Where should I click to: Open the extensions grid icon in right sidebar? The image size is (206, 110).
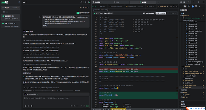click(x=196, y=6)
